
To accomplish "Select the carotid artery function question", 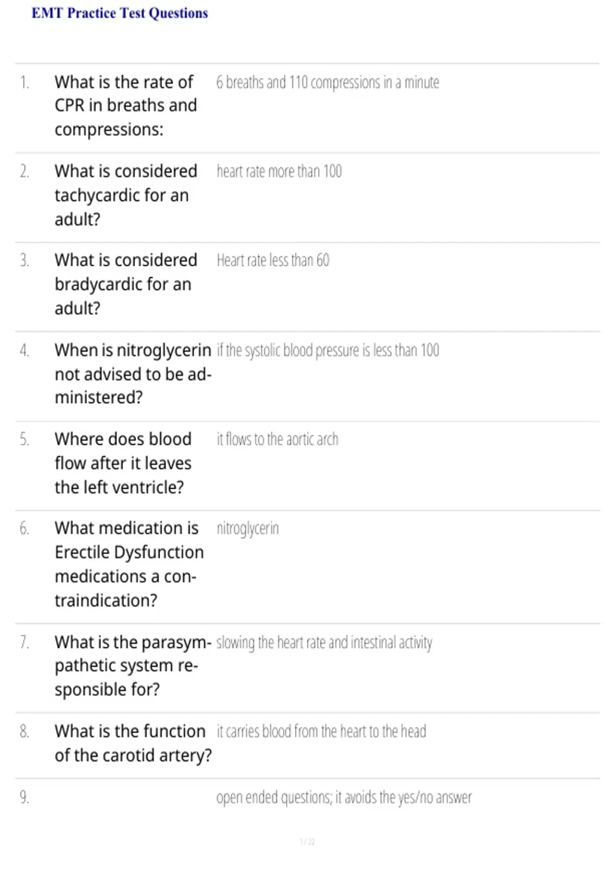I will [x=133, y=743].
